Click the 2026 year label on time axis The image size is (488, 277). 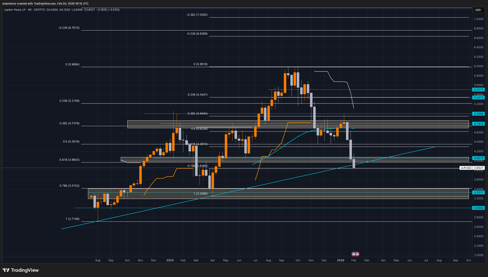pyautogui.click(x=340, y=260)
